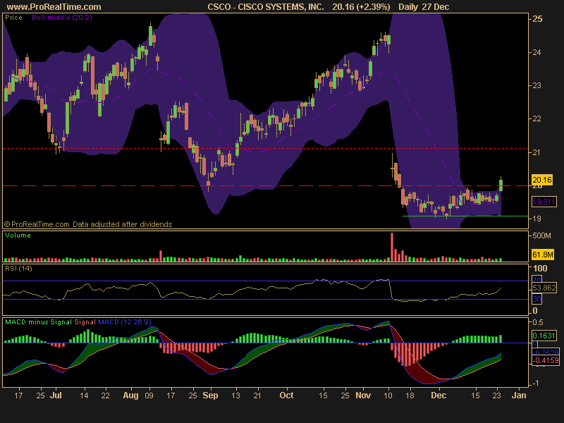Click the tall red November volume spike bar

tap(392, 247)
